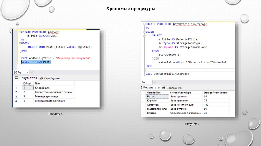261x146 pixels.
Task: Collapse CREATE PROCEDURE GetMaterialsInStorage block
Action: coord(144,24)
